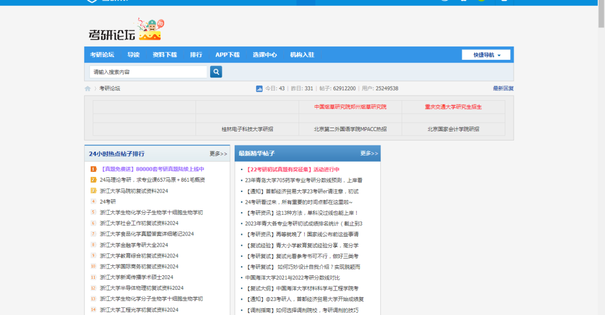
Task: Open post 【考研复试】复试光看参考书可不行
Action: click(x=302, y=256)
